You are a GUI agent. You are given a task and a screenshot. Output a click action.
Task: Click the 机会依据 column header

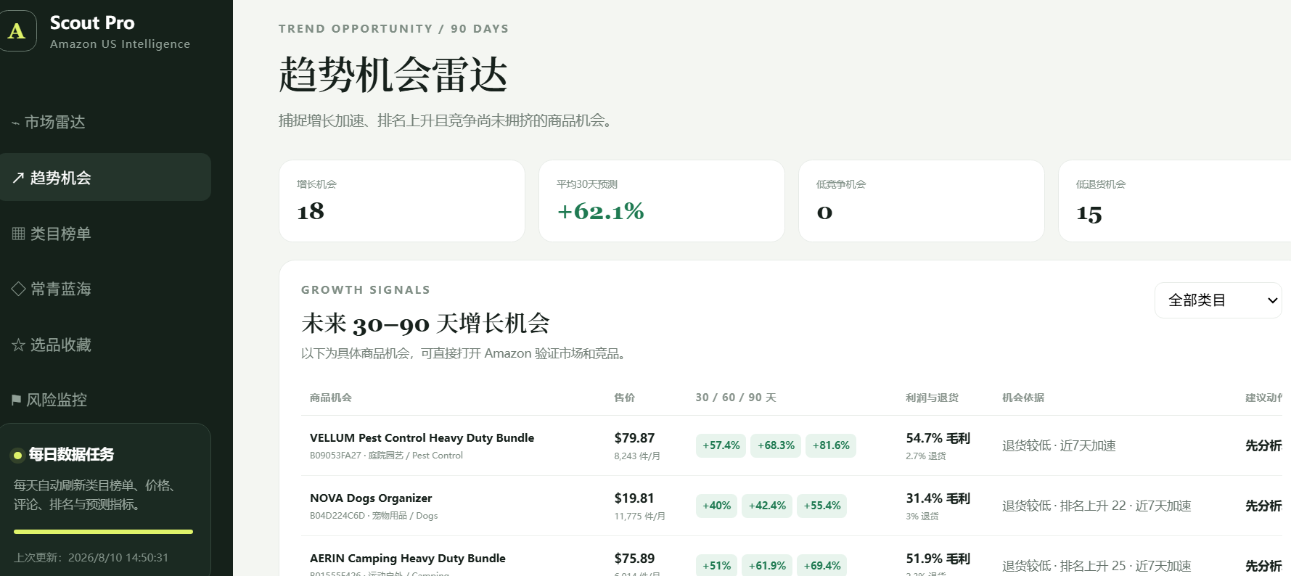tap(1023, 398)
